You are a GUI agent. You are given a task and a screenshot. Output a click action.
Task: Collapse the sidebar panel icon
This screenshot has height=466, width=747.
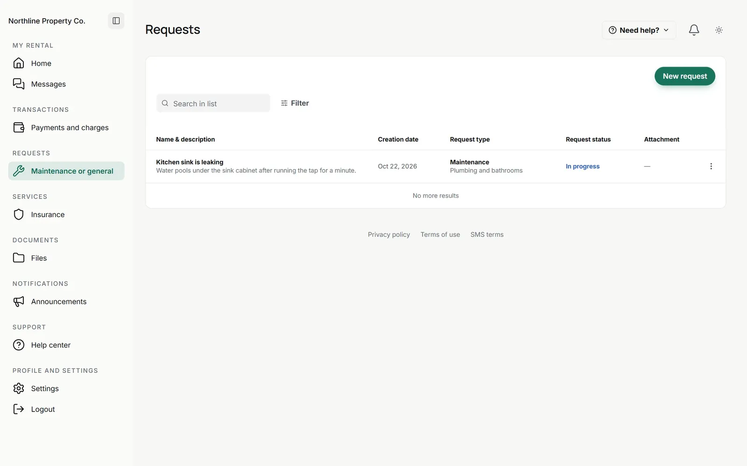[116, 21]
